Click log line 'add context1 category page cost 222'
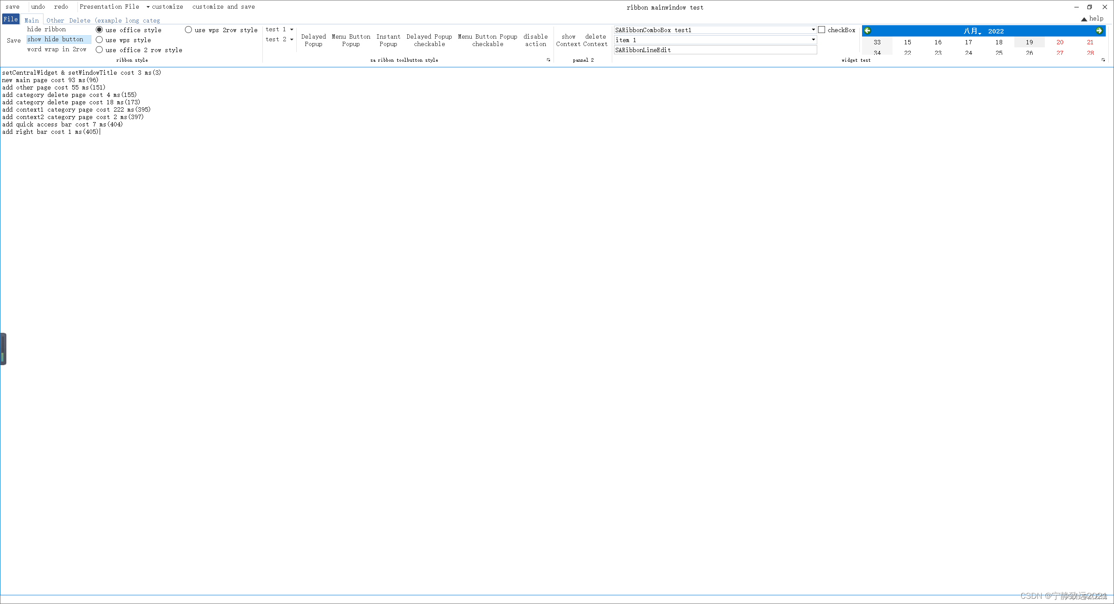Screen dimensions: 1114x604 point(76,110)
